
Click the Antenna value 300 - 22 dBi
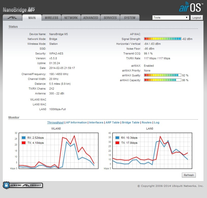57,93
